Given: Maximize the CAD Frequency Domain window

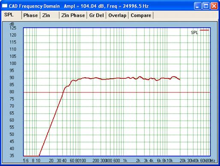Looking at the screenshot, I should click(206, 6).
